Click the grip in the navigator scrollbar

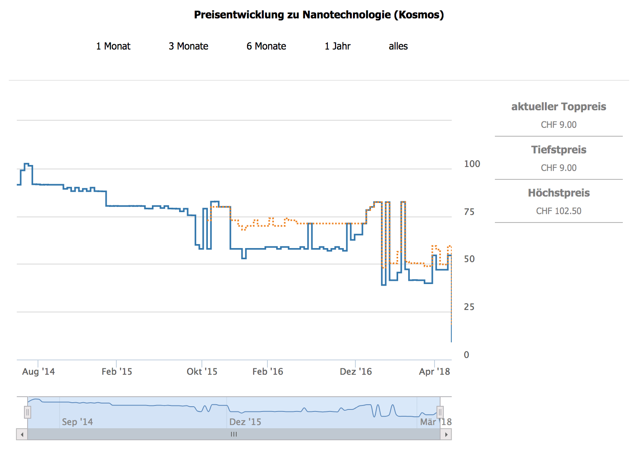point(234,434)
